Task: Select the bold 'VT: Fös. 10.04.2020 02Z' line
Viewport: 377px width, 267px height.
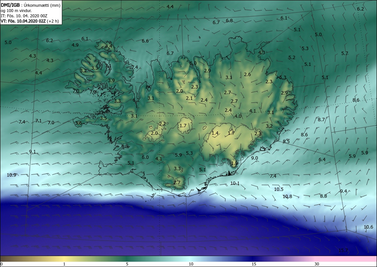Action: pyautogui.click(x=23, y=21)
